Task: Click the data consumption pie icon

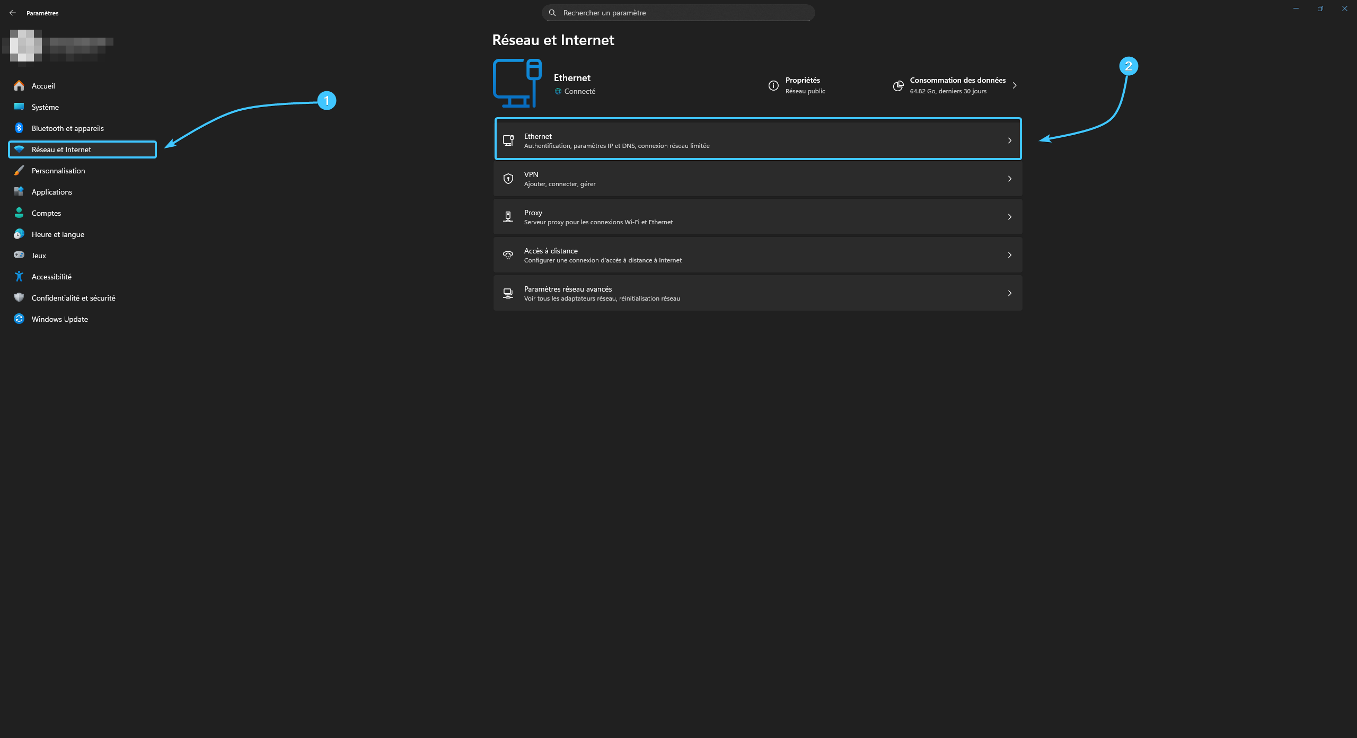Action: point(898,85)
